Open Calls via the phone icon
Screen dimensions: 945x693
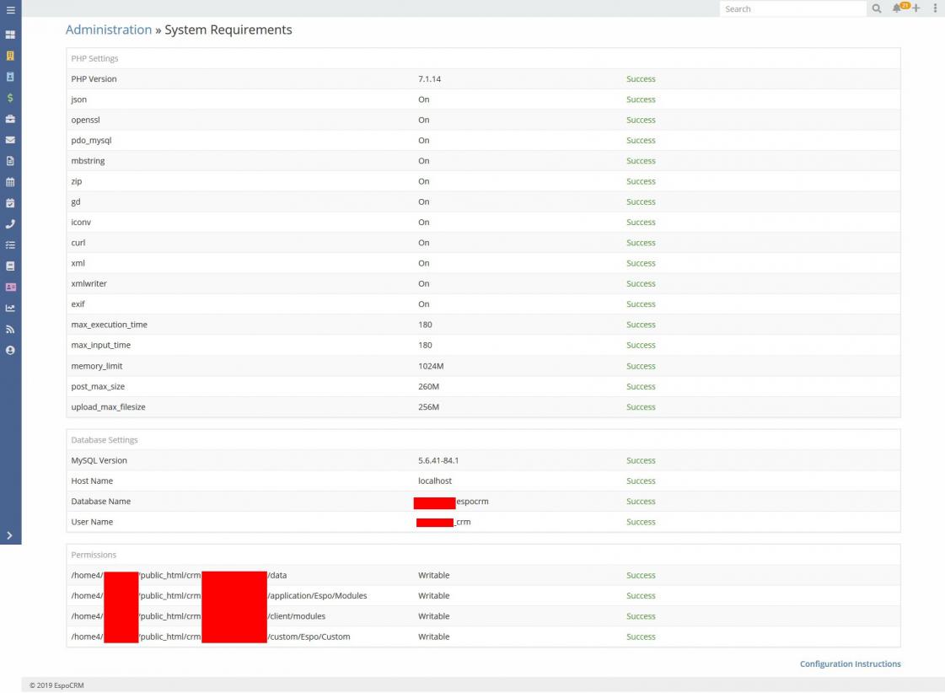[10, 223]
